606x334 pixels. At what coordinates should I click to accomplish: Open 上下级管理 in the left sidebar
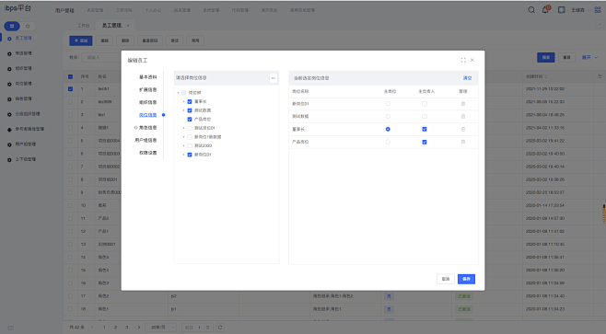[26, 159]
